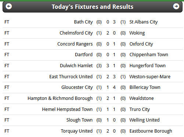Open Bath City team link
The width and height of the screenshot is (184, 137).
tap(83, 22)
